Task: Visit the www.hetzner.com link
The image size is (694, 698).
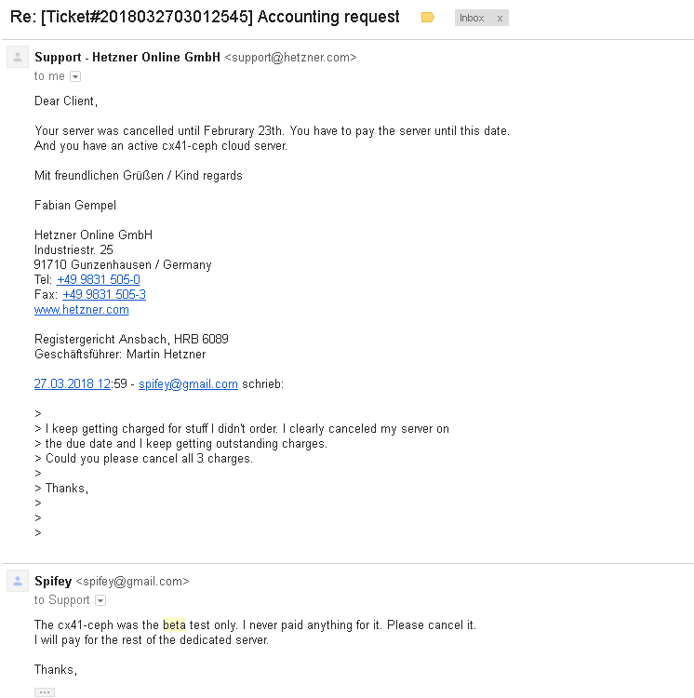Action: click(x=82, y=309)
